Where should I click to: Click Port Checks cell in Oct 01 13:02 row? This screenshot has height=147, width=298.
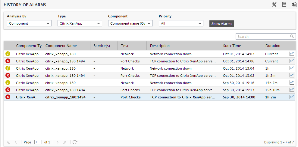[130, 76]
